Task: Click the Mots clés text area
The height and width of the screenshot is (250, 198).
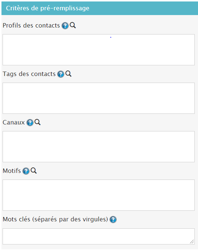Action: pos(98,236)
